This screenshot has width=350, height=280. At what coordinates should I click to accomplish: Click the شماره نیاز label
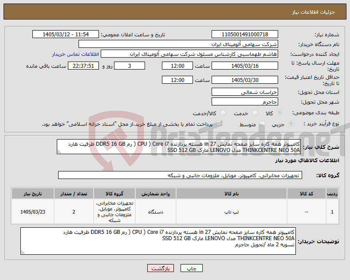coord(327,35)
